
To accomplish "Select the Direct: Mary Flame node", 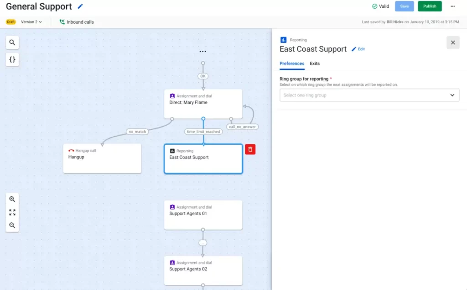I will tap(203, 104).
